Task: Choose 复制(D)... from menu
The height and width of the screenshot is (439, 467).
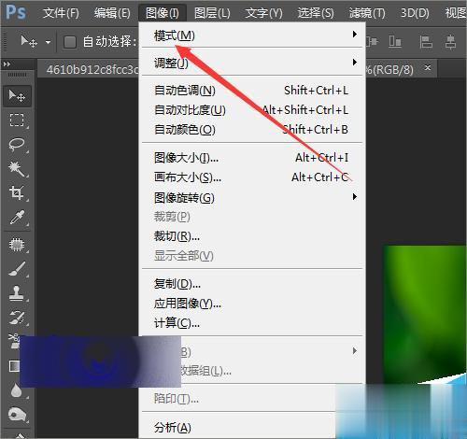Action: tap(252, 284)
